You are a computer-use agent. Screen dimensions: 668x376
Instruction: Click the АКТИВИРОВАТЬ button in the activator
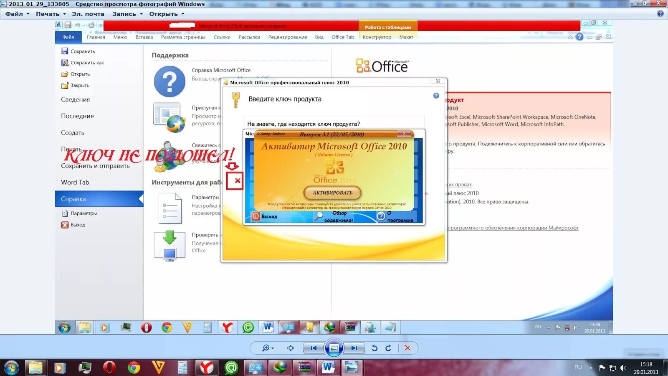pyautogui.click(x=332, y=193)
